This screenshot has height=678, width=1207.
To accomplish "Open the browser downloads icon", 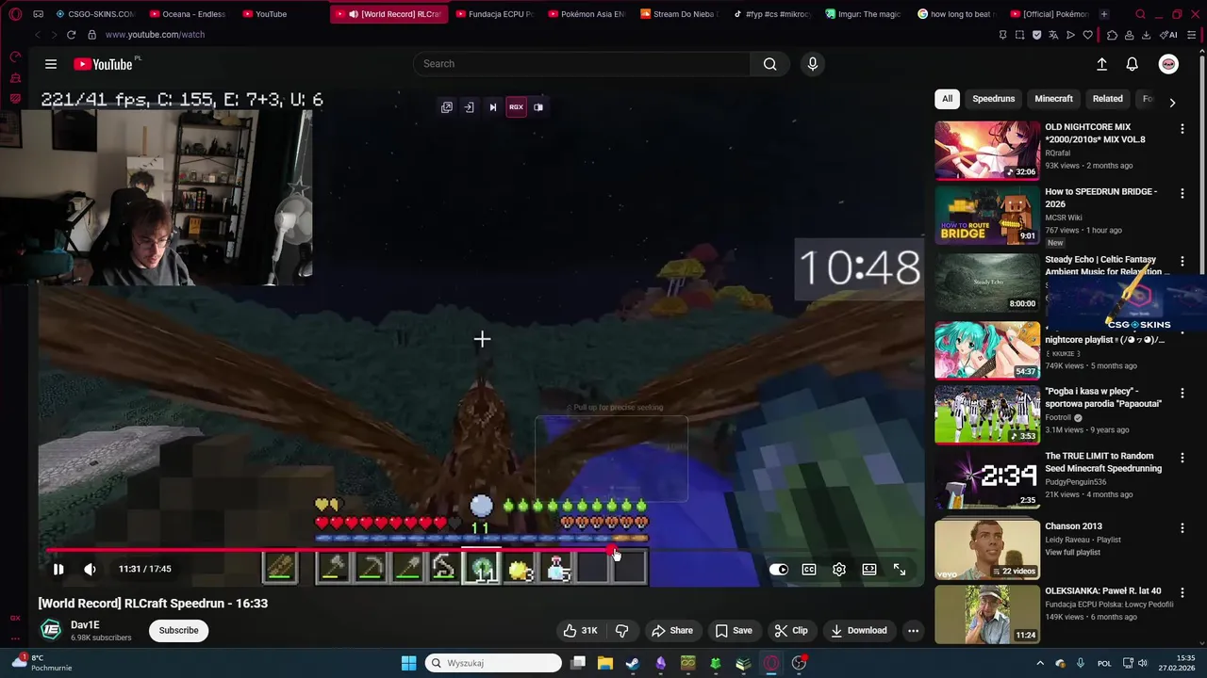I will coord(1146,35).
